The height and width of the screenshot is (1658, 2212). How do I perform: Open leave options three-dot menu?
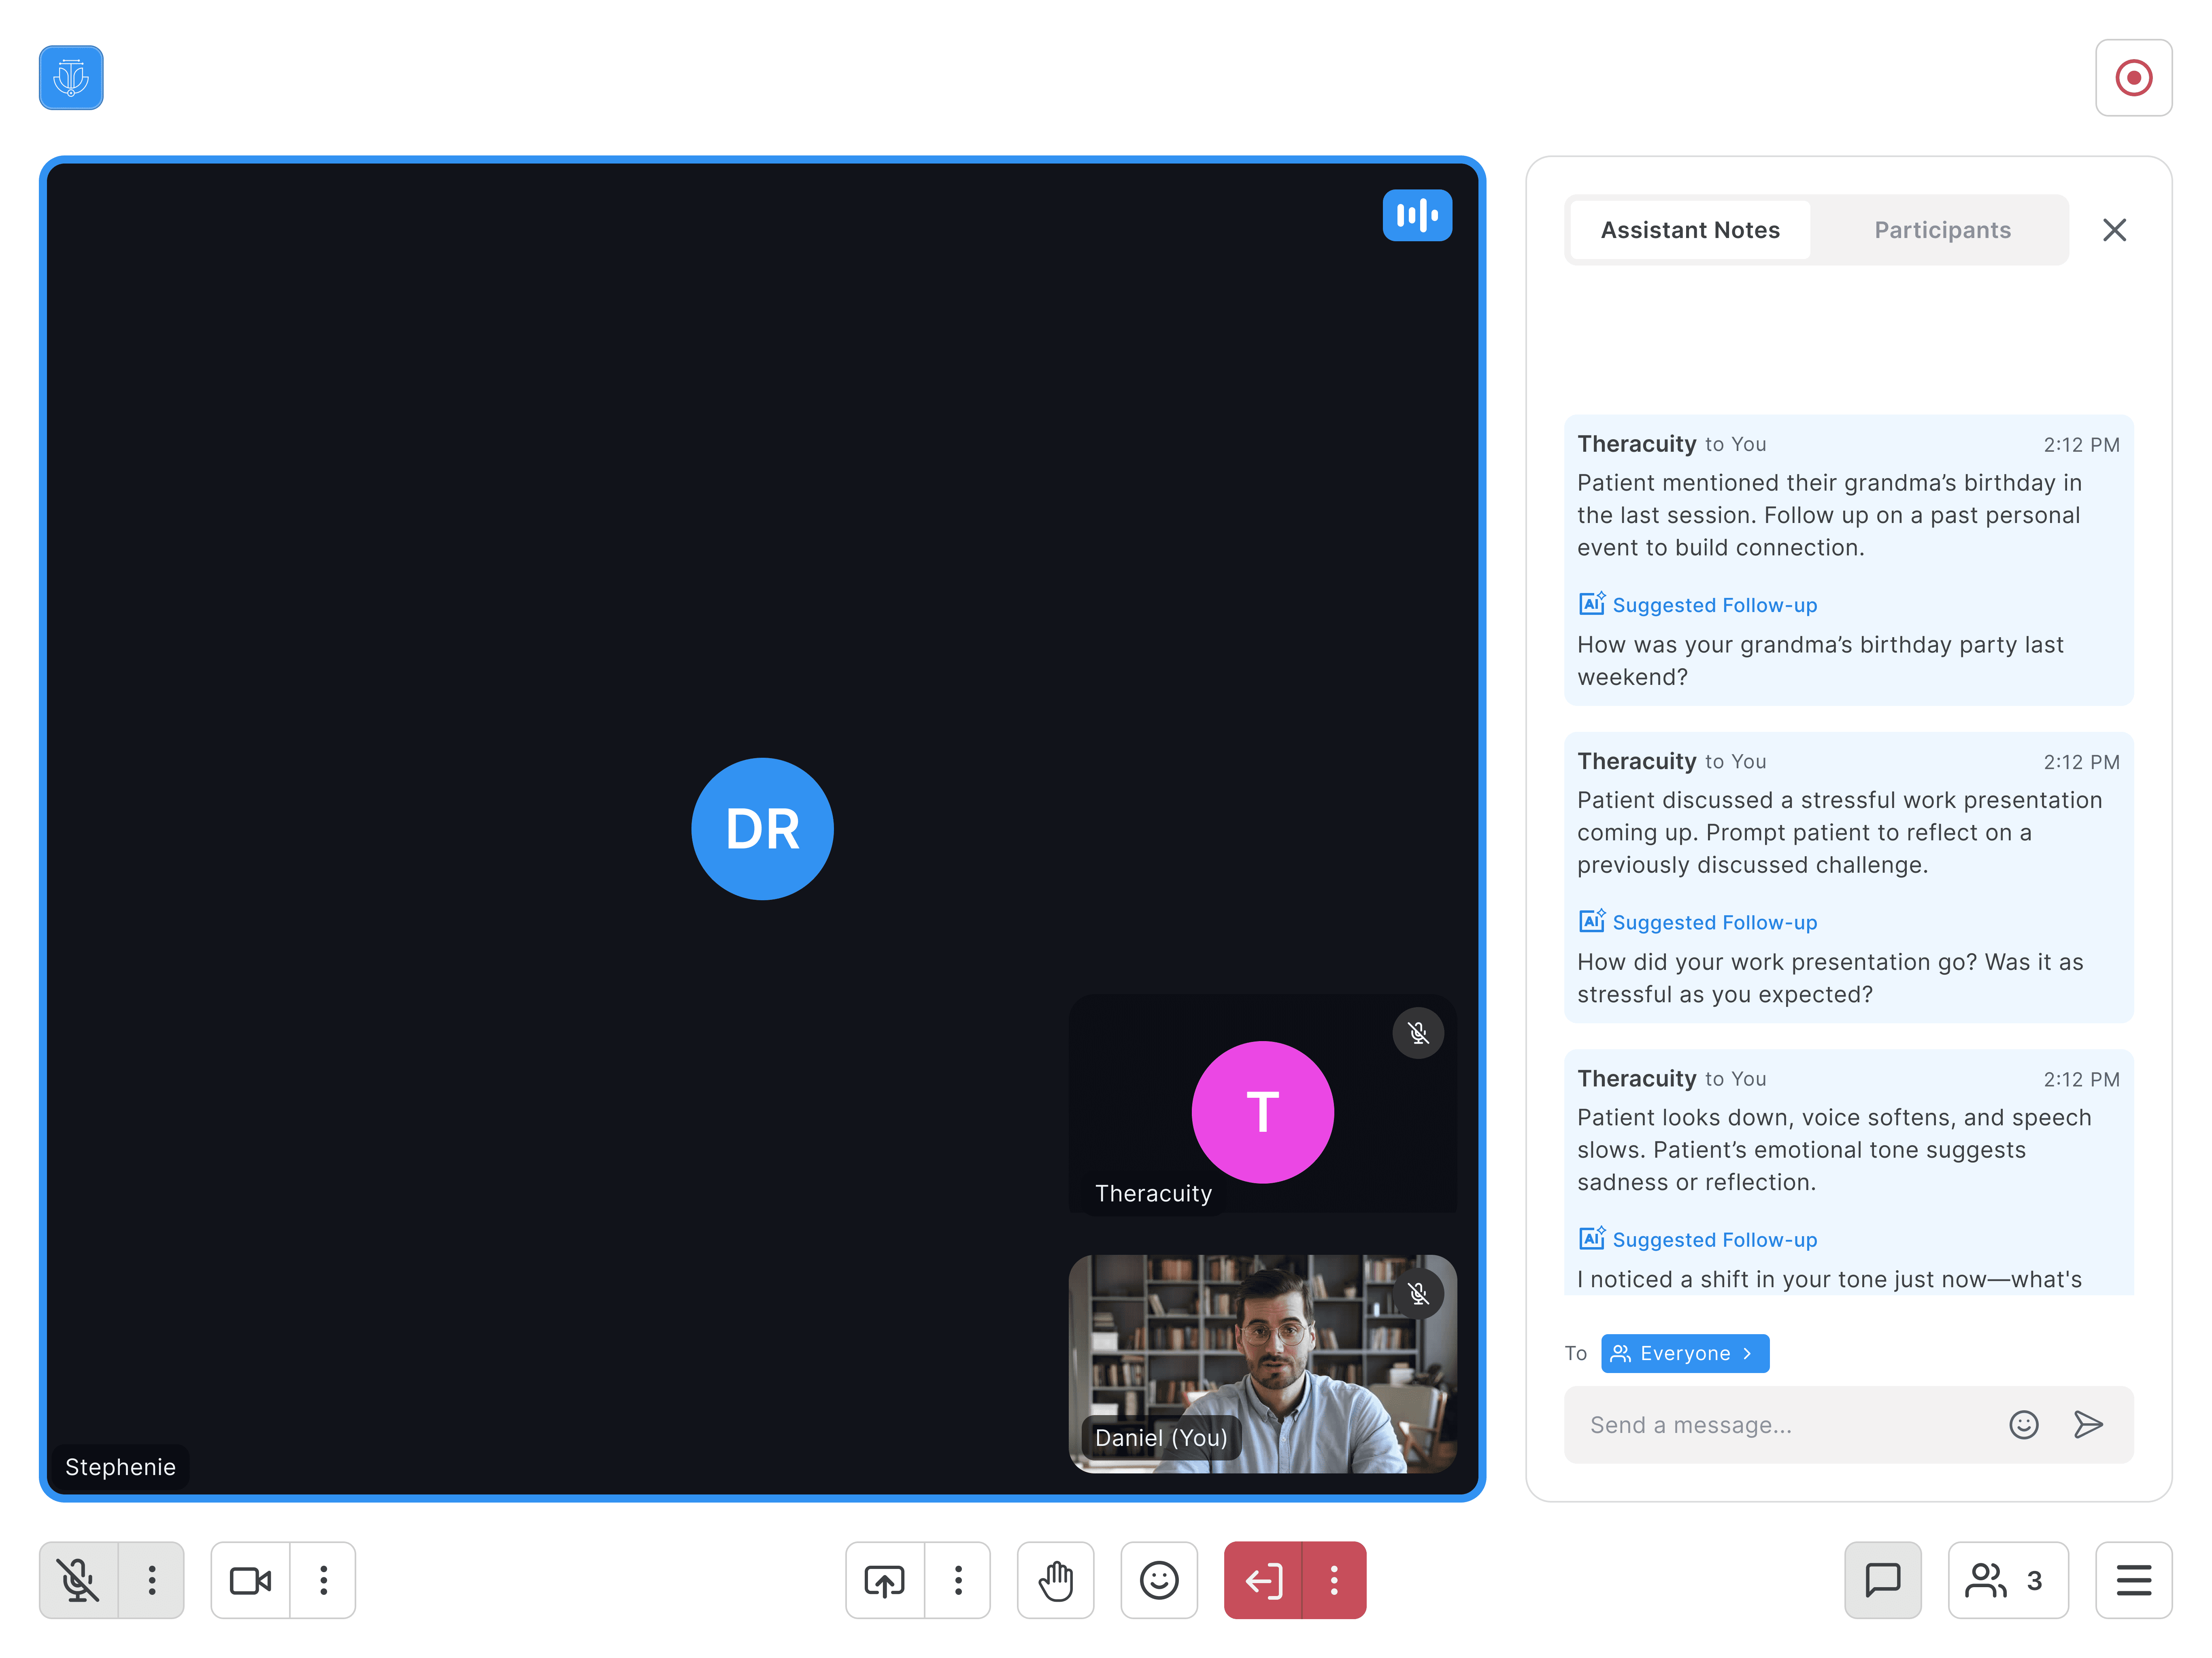coord(1334,1580)
